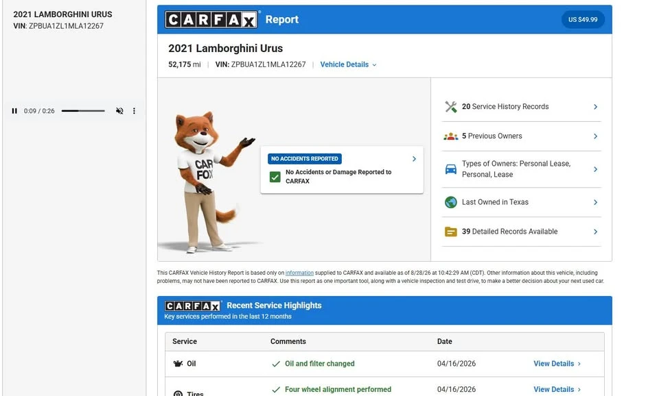Expand the Previous Owners chevron
This screenshot has width=659, height=396.
pos(596,136)
